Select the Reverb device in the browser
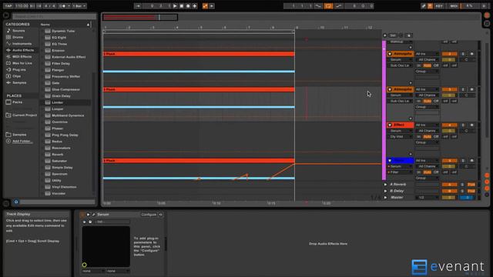 click(x=57, y=155)
